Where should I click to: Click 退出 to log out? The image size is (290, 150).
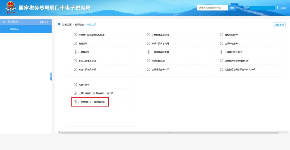(x=283, y=8)
